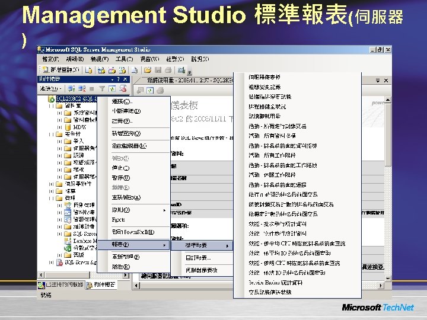The height and width of the screenshot is (320, 427).
Task: Select 活動 - 所有工作階段 All Sessions report
Action: 297,155
